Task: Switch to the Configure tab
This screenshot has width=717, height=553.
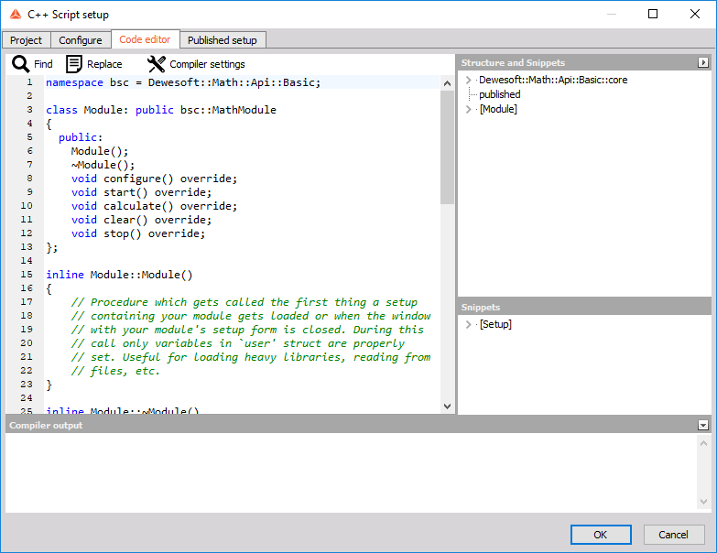Action: 81,40
